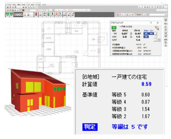Click the 等級 3 standard value 1.54
Image resolution: width=171 pixels, height=139 pixels.
(x=146, y=109)
